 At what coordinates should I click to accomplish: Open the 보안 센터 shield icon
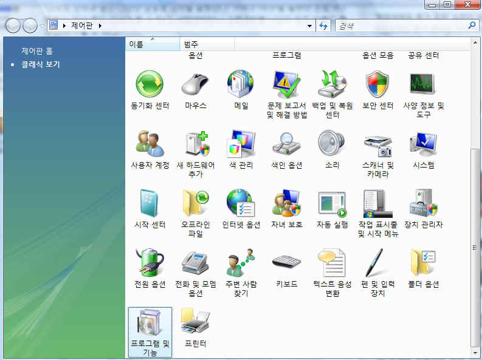coord(378,84)
